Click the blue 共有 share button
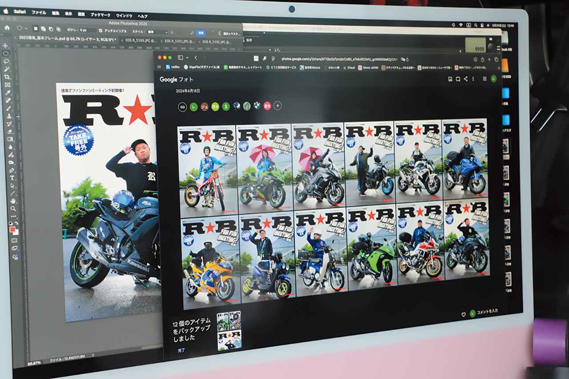This screenshot has height=379, width=569. (x=201, y=33)
